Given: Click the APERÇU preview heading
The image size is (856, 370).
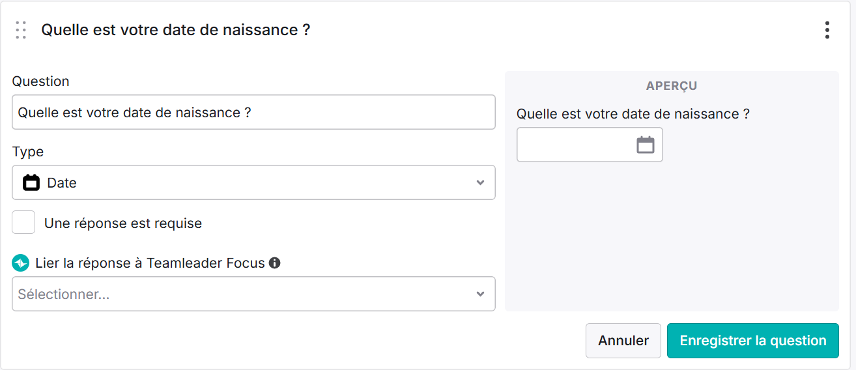Looking at the screenshot, I should pyautogui.click(x=672, y=86).
